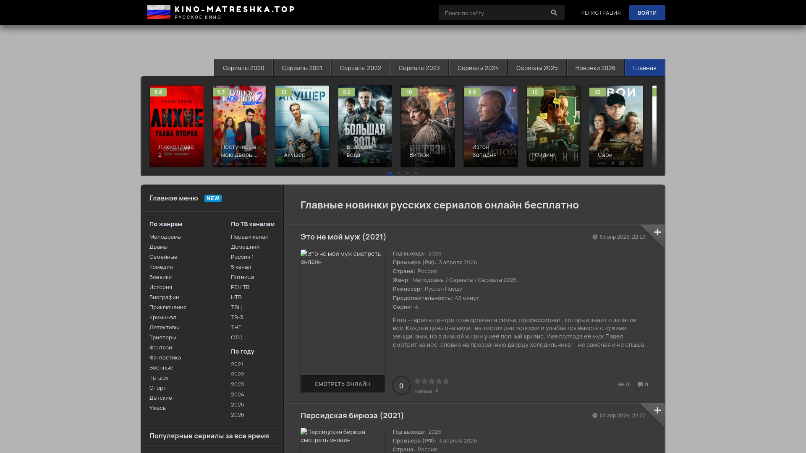Select Боевики genre in sidebar

[x=160, y=277]
